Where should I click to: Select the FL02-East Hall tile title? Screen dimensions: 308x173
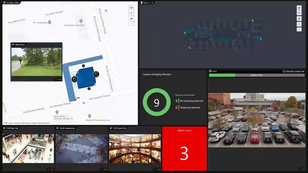12,128
